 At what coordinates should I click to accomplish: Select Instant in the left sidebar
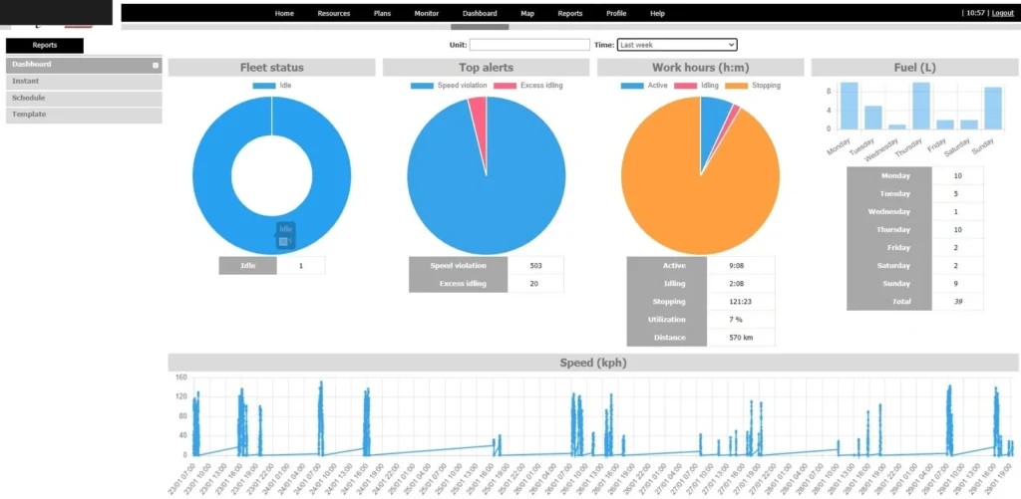coord(84,82)
